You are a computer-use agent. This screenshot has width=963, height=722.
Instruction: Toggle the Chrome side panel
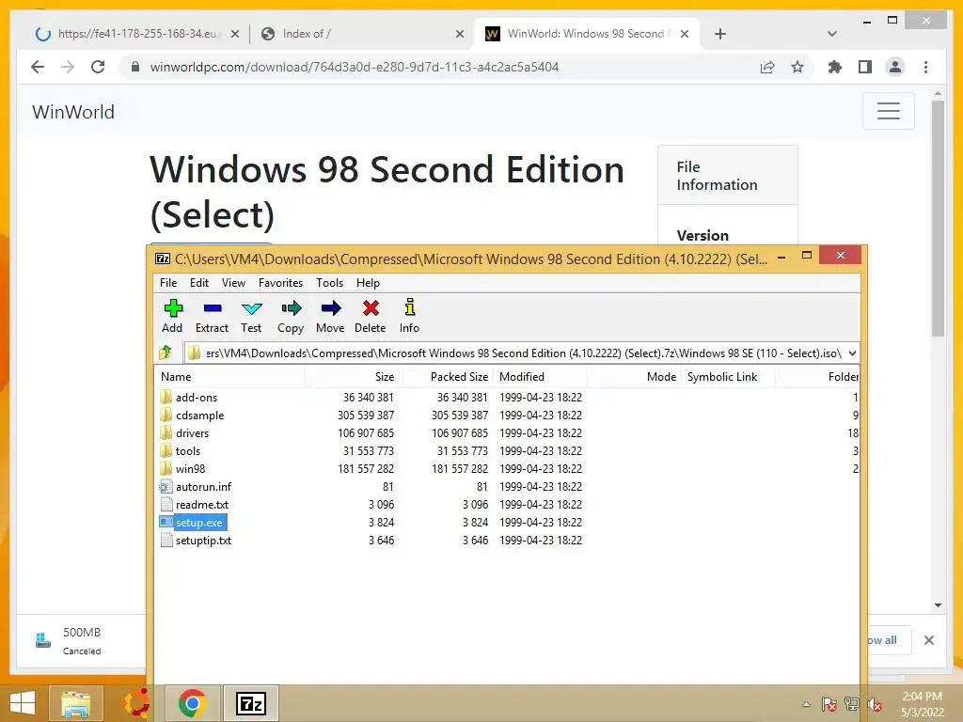coord(865,67)
